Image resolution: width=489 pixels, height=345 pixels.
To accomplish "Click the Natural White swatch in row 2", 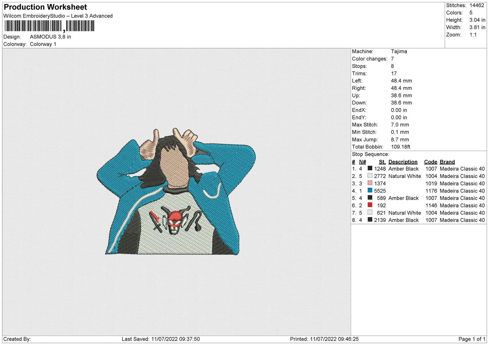I will [x=370, y=176].
